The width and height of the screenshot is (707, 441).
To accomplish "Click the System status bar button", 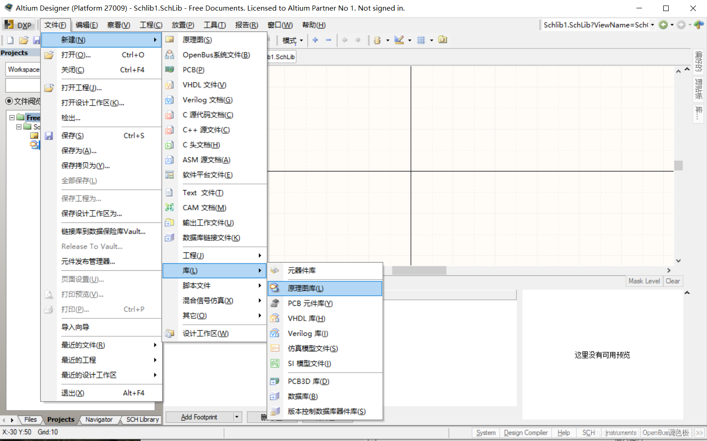I will [x=486, y=433].
